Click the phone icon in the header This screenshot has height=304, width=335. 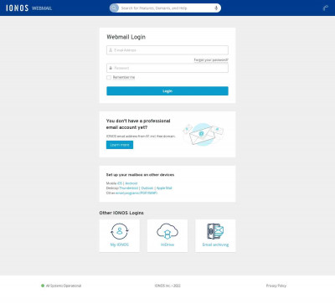(325, 8)
